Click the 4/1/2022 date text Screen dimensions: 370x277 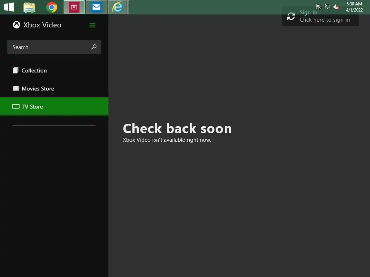tap(354, 10)
